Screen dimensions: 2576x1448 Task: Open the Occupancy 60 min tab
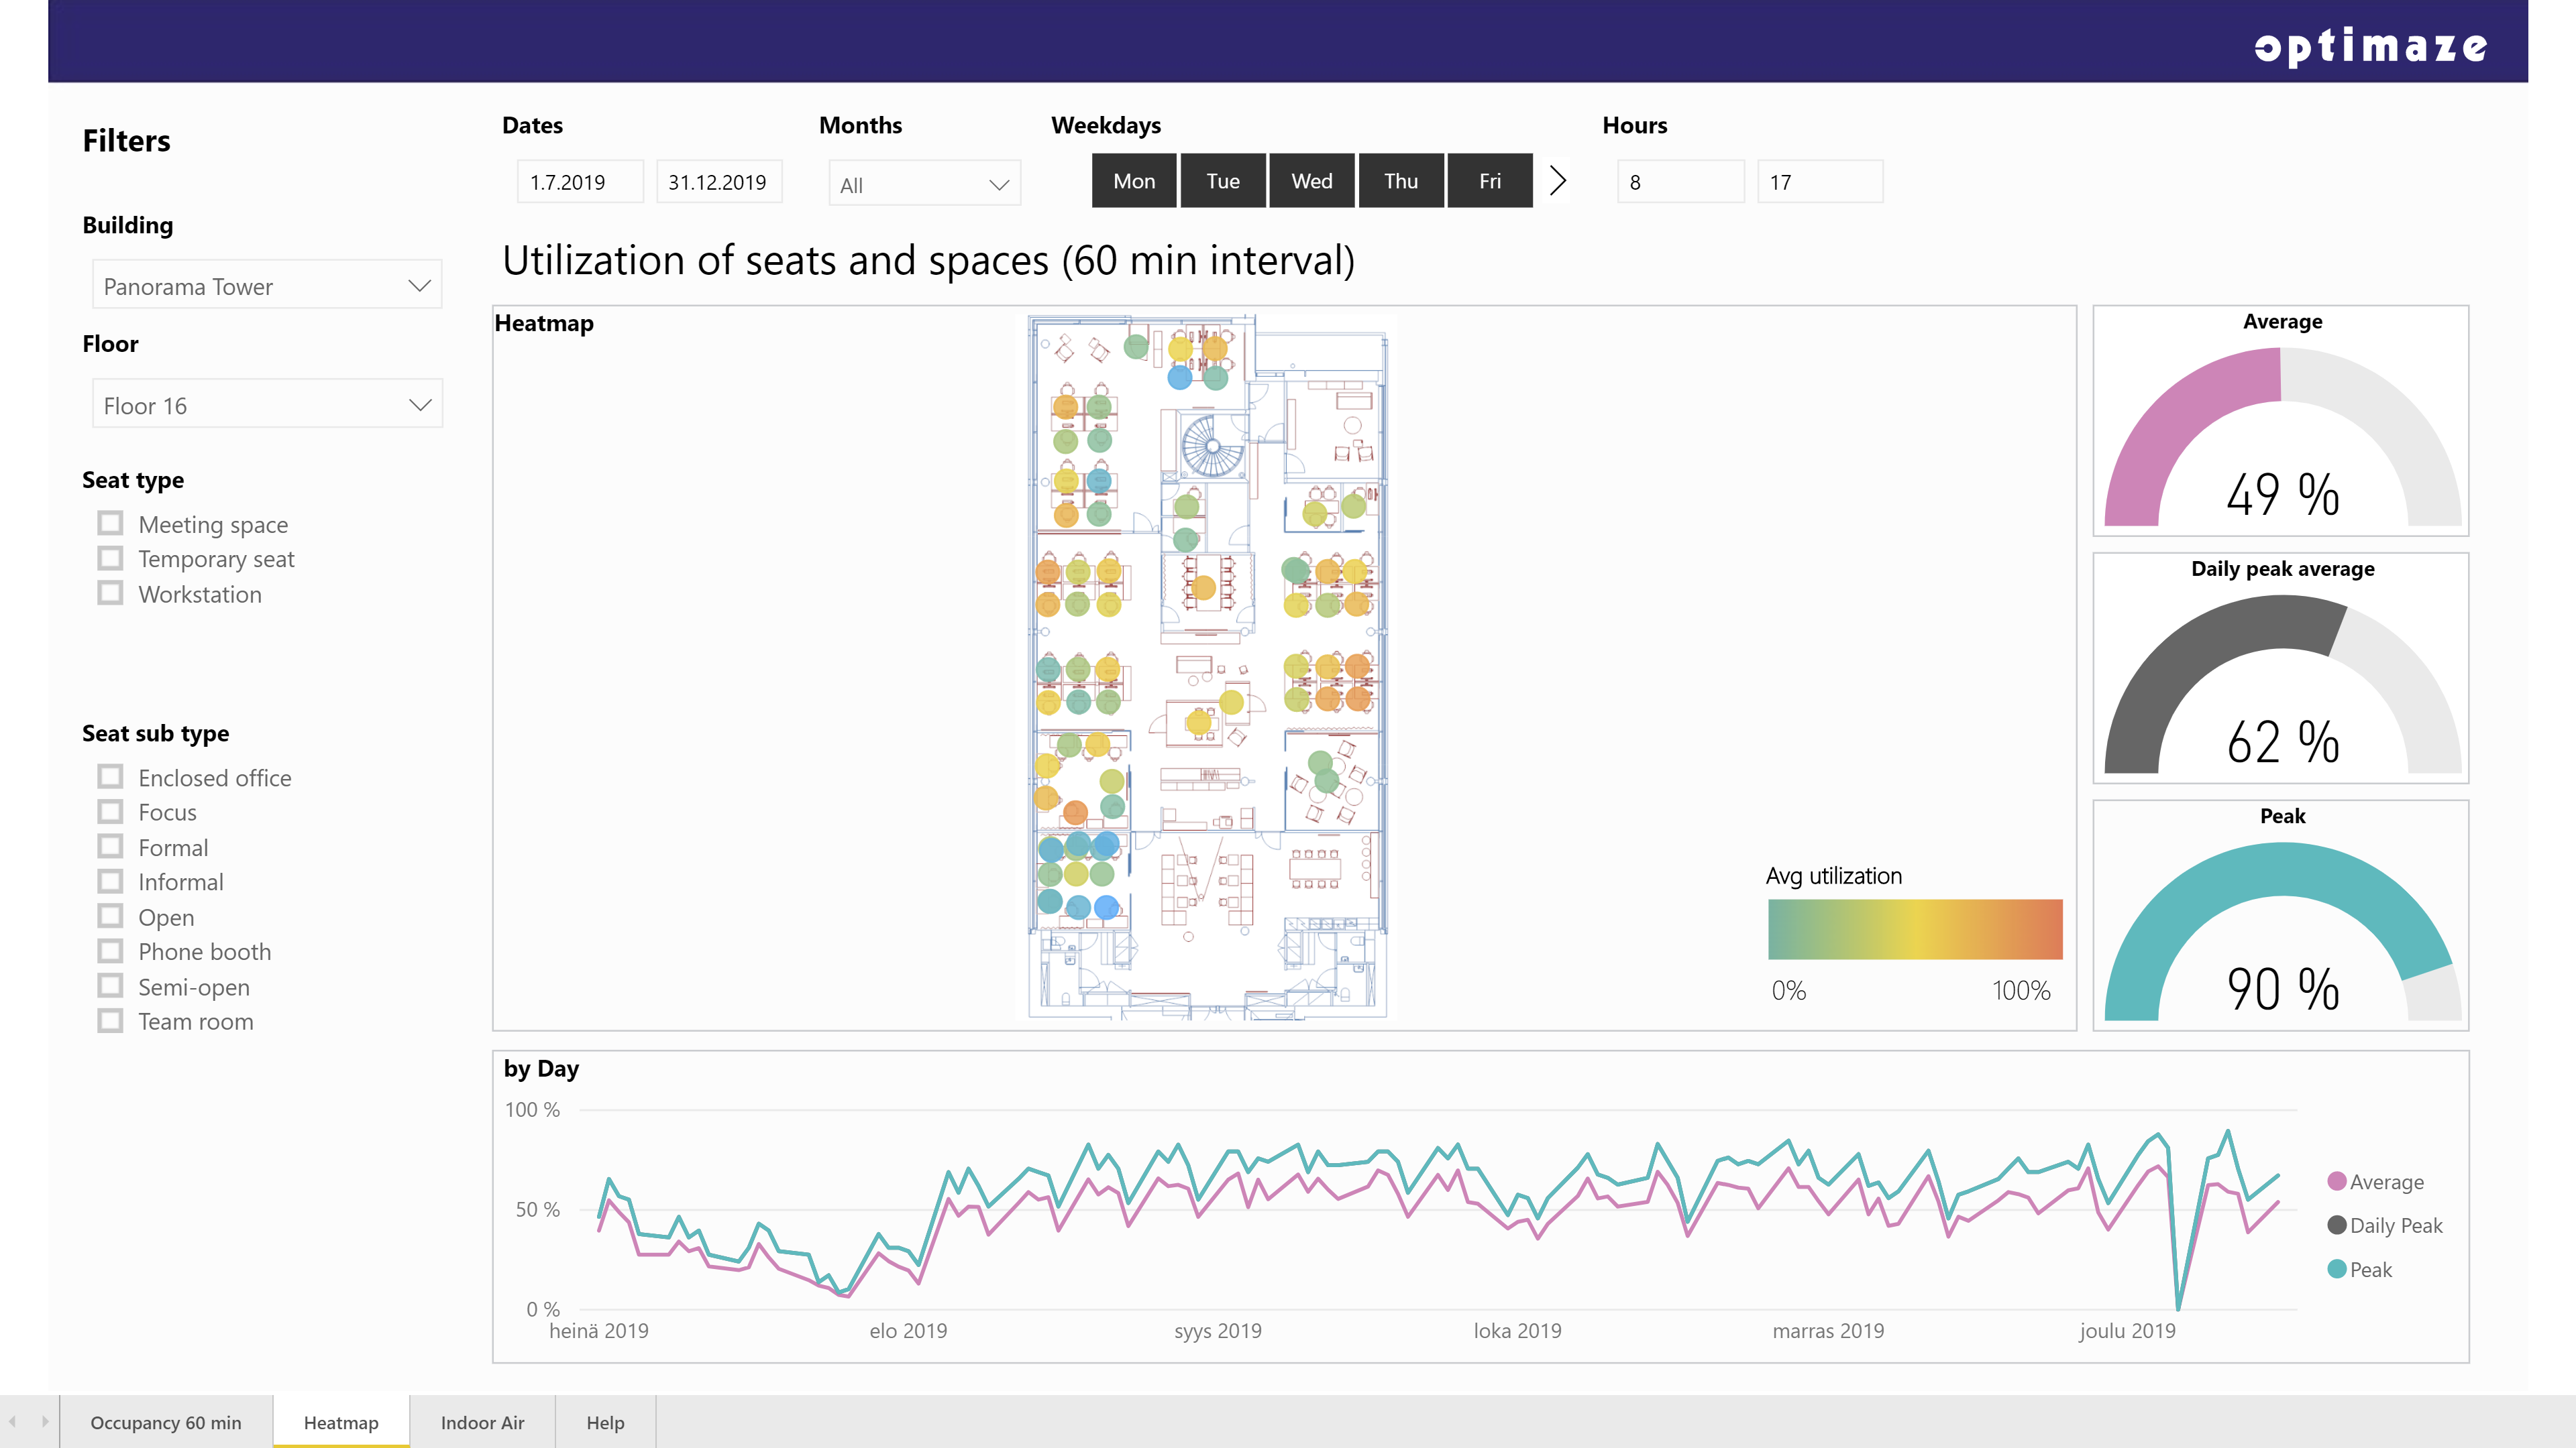click(166, 1422)
